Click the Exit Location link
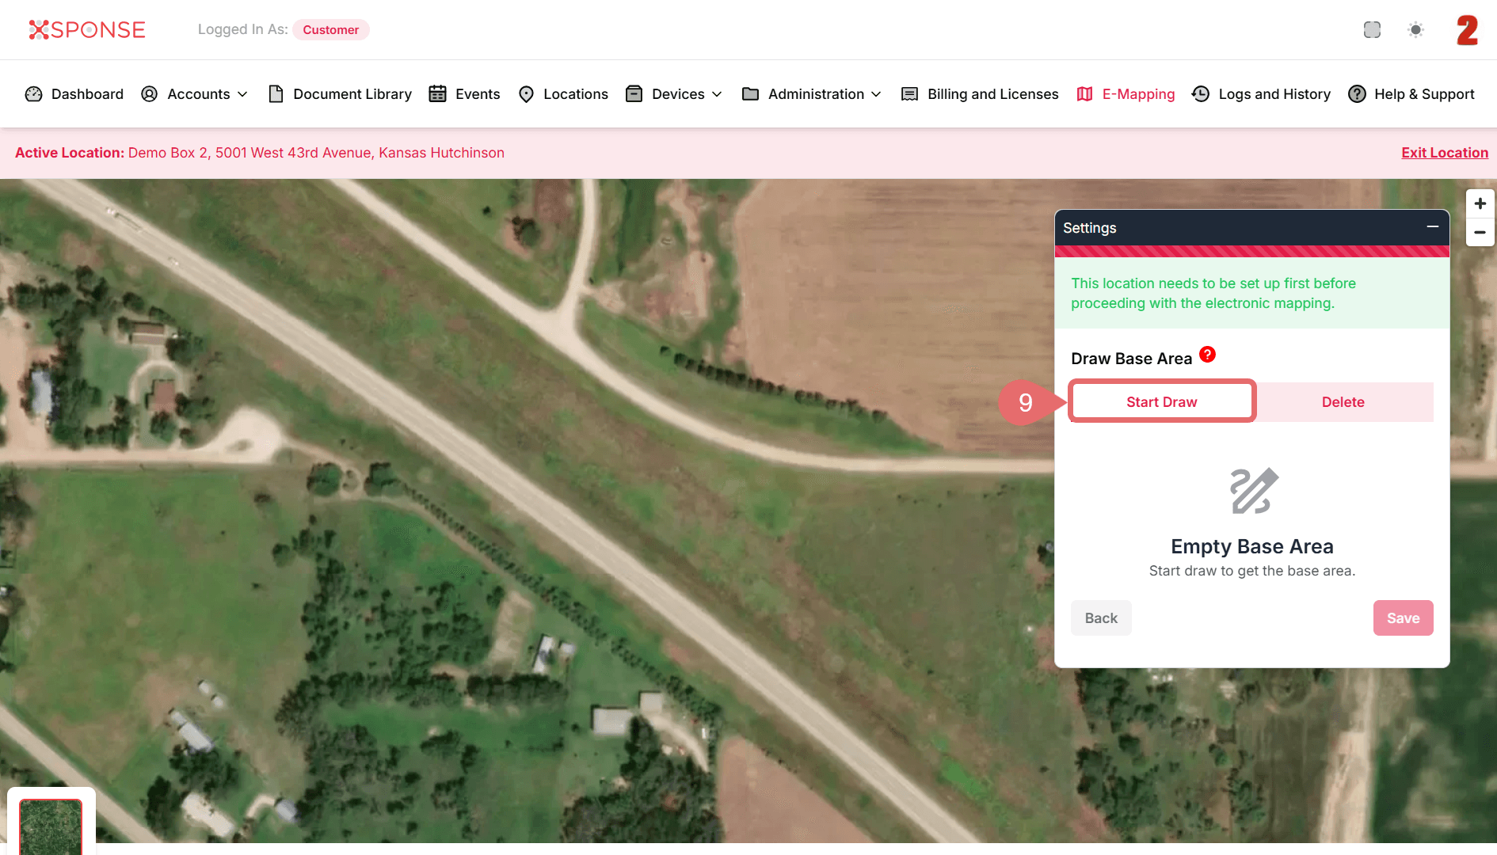The width and height of the screenshot is (1497, 855). click(x=1444, y=153)
